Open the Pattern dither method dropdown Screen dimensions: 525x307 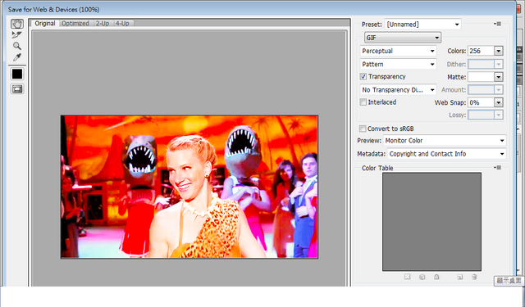(398, 64)
